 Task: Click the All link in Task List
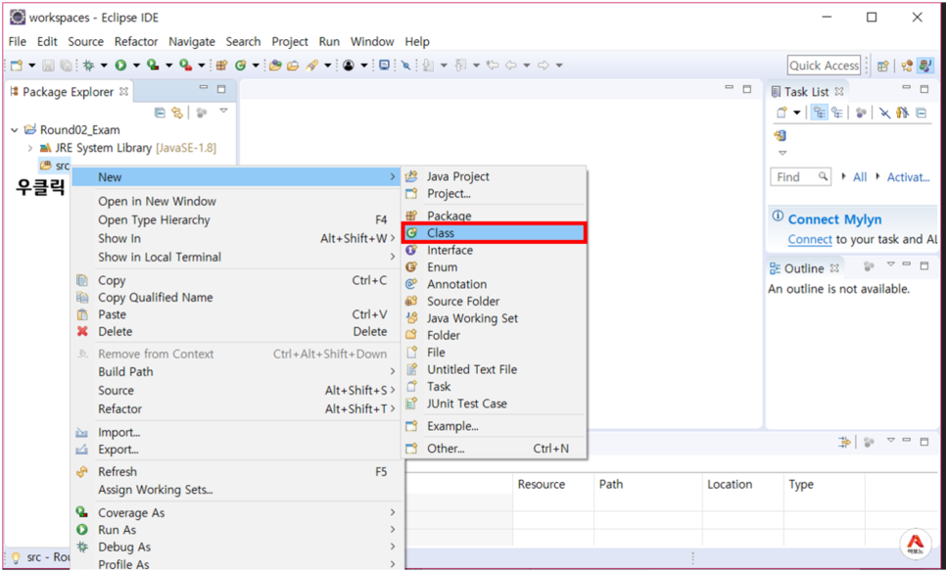click(x=860, y=176)
